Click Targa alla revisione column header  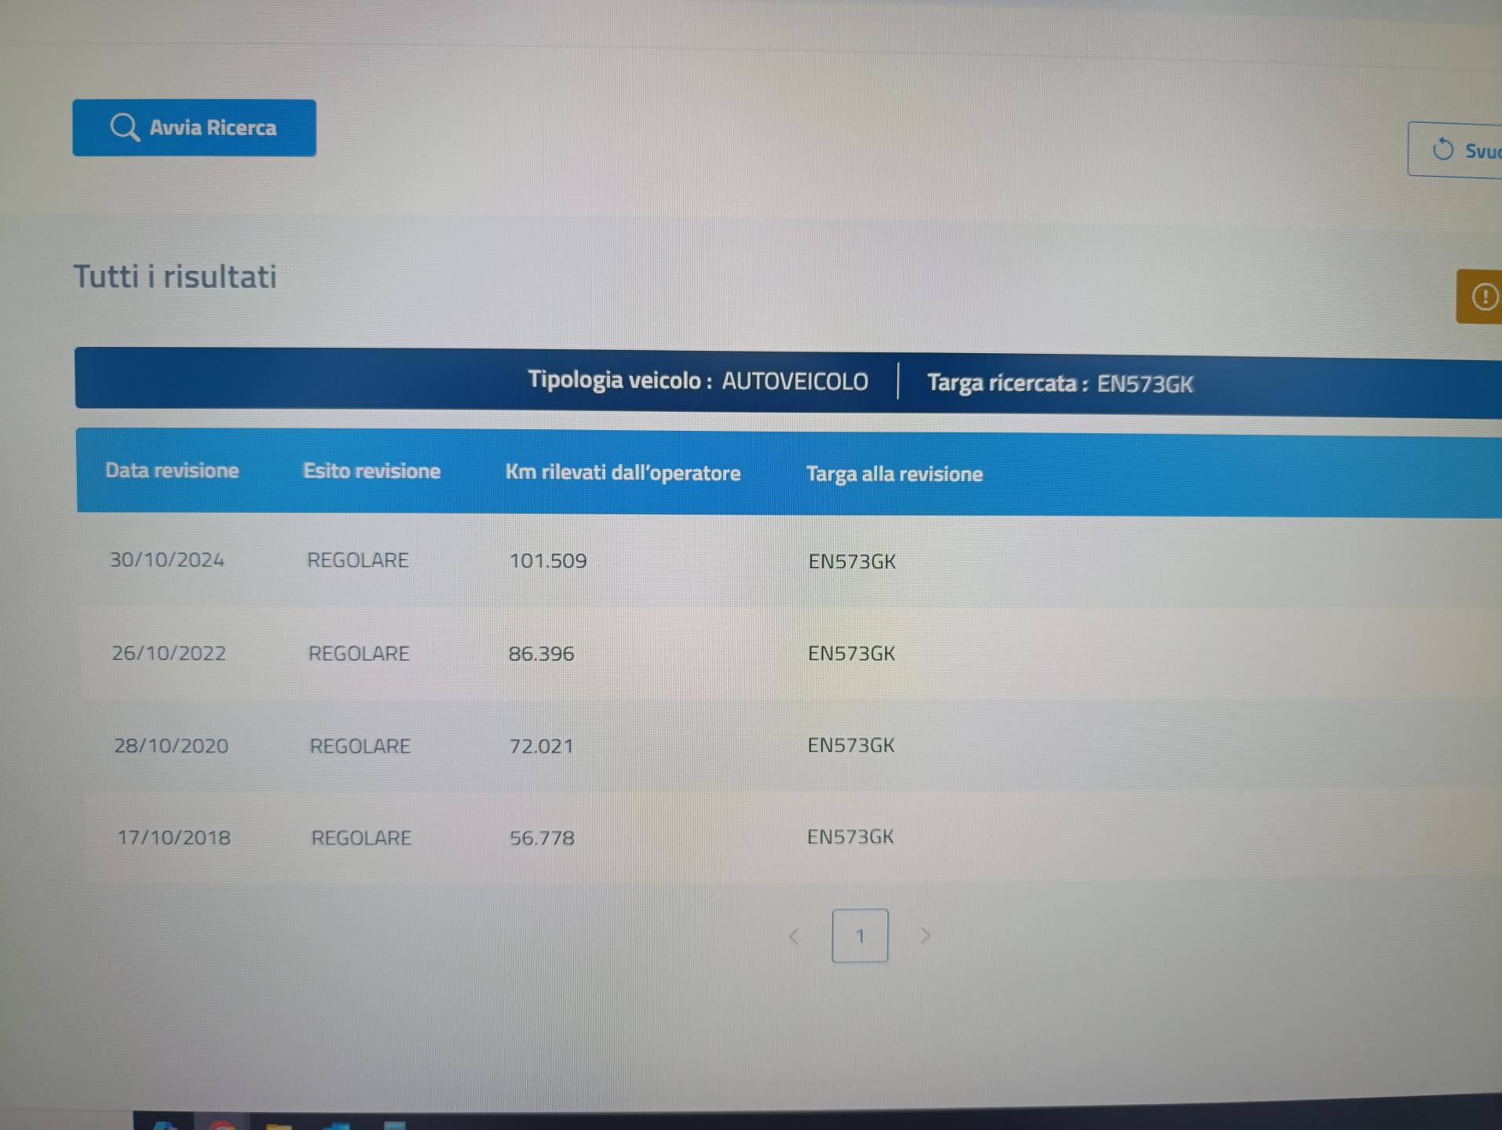click(894, 474)
